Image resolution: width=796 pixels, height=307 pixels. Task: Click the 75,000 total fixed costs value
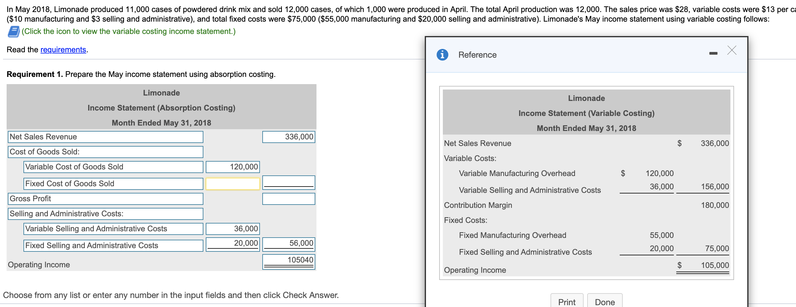(717, 249)
